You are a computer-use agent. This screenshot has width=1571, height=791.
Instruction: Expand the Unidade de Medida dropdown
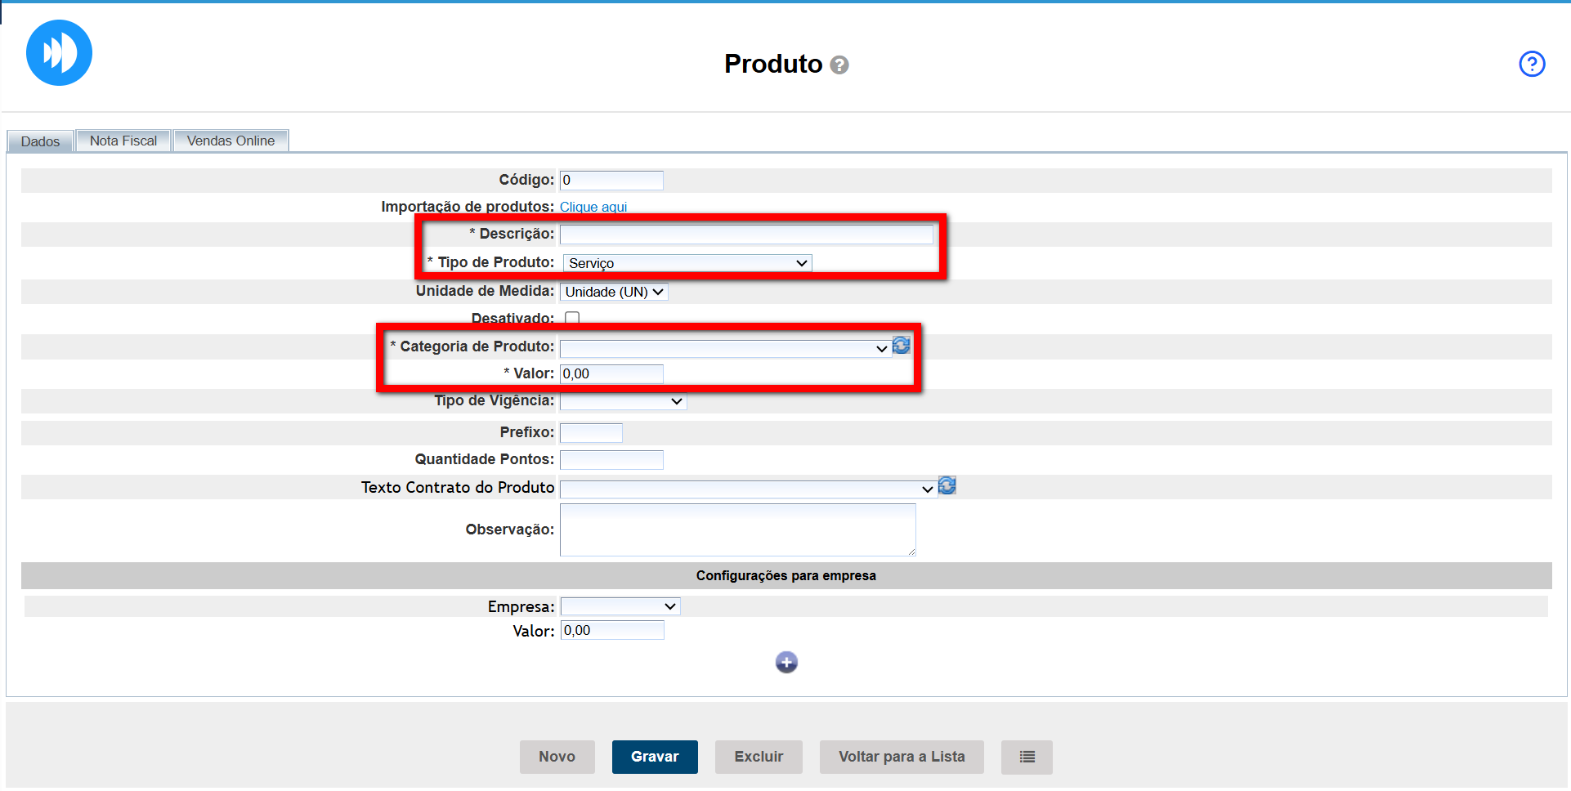614,292
